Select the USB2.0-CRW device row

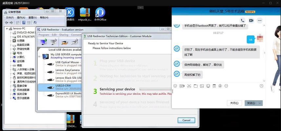[59, 87]
